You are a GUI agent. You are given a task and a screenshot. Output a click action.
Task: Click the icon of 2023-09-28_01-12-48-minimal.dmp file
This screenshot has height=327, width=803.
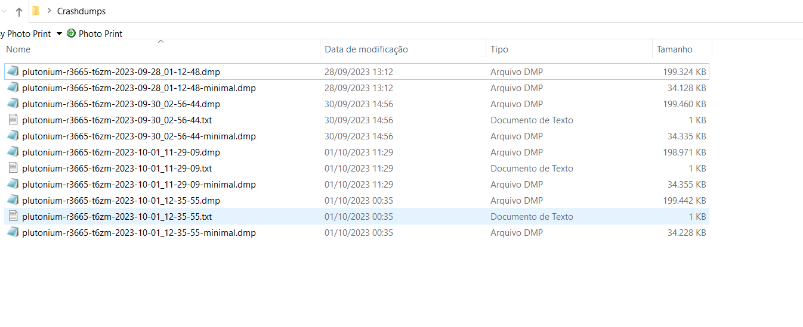13,88
